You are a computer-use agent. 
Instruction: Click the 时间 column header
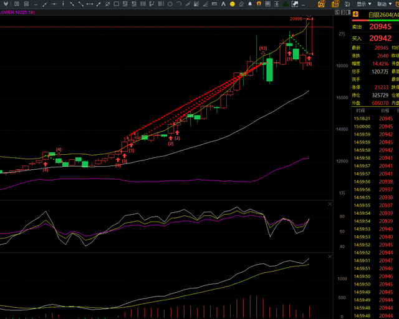click(360, 110)
